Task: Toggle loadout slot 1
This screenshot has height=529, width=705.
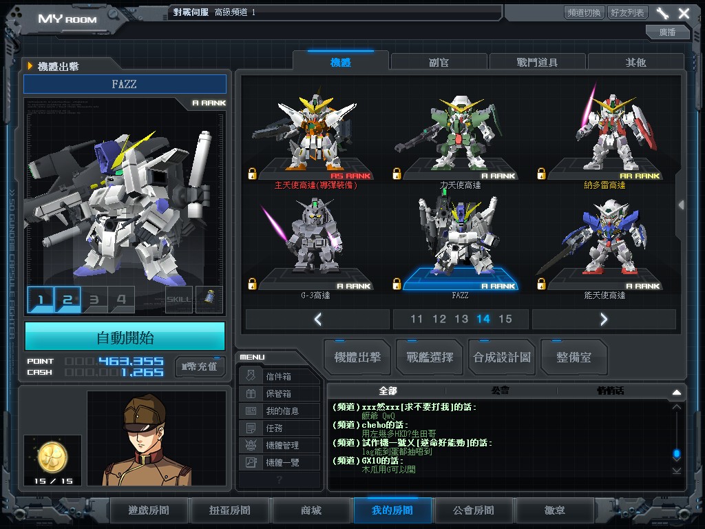Action: 41,300
